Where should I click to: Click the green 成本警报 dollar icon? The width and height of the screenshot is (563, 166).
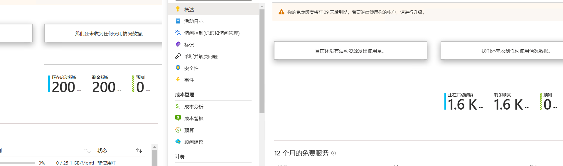(x=178, y=118)
